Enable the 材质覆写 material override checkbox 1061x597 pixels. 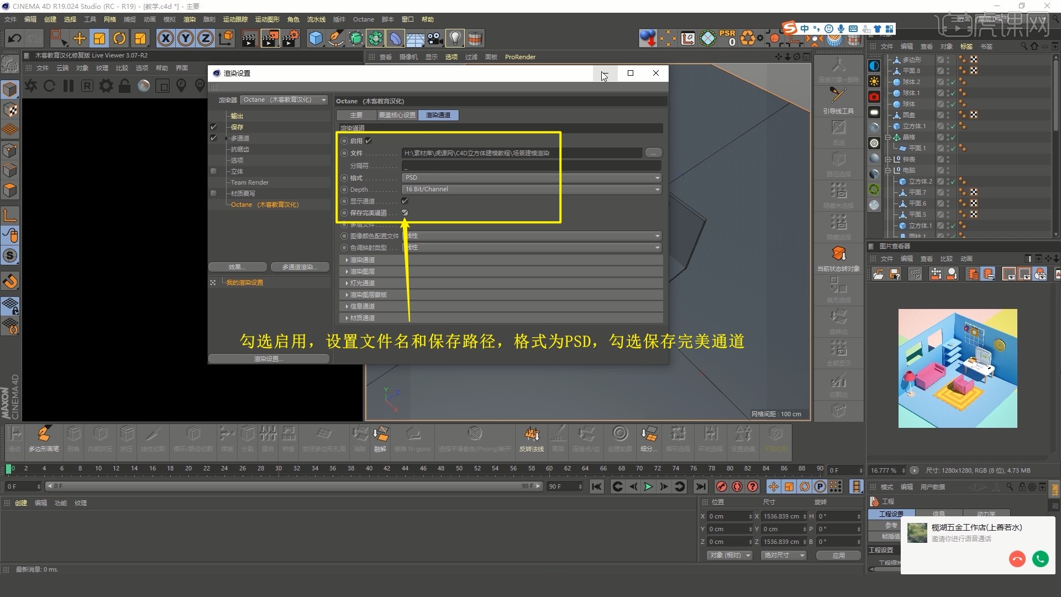(213, 193)
